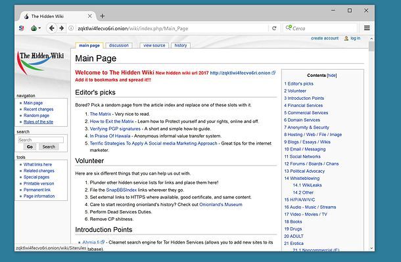The width and height of the screenshot is (401, 262).
Task: Click the Tor onion icon in toolbar
Action: (34, 28)
